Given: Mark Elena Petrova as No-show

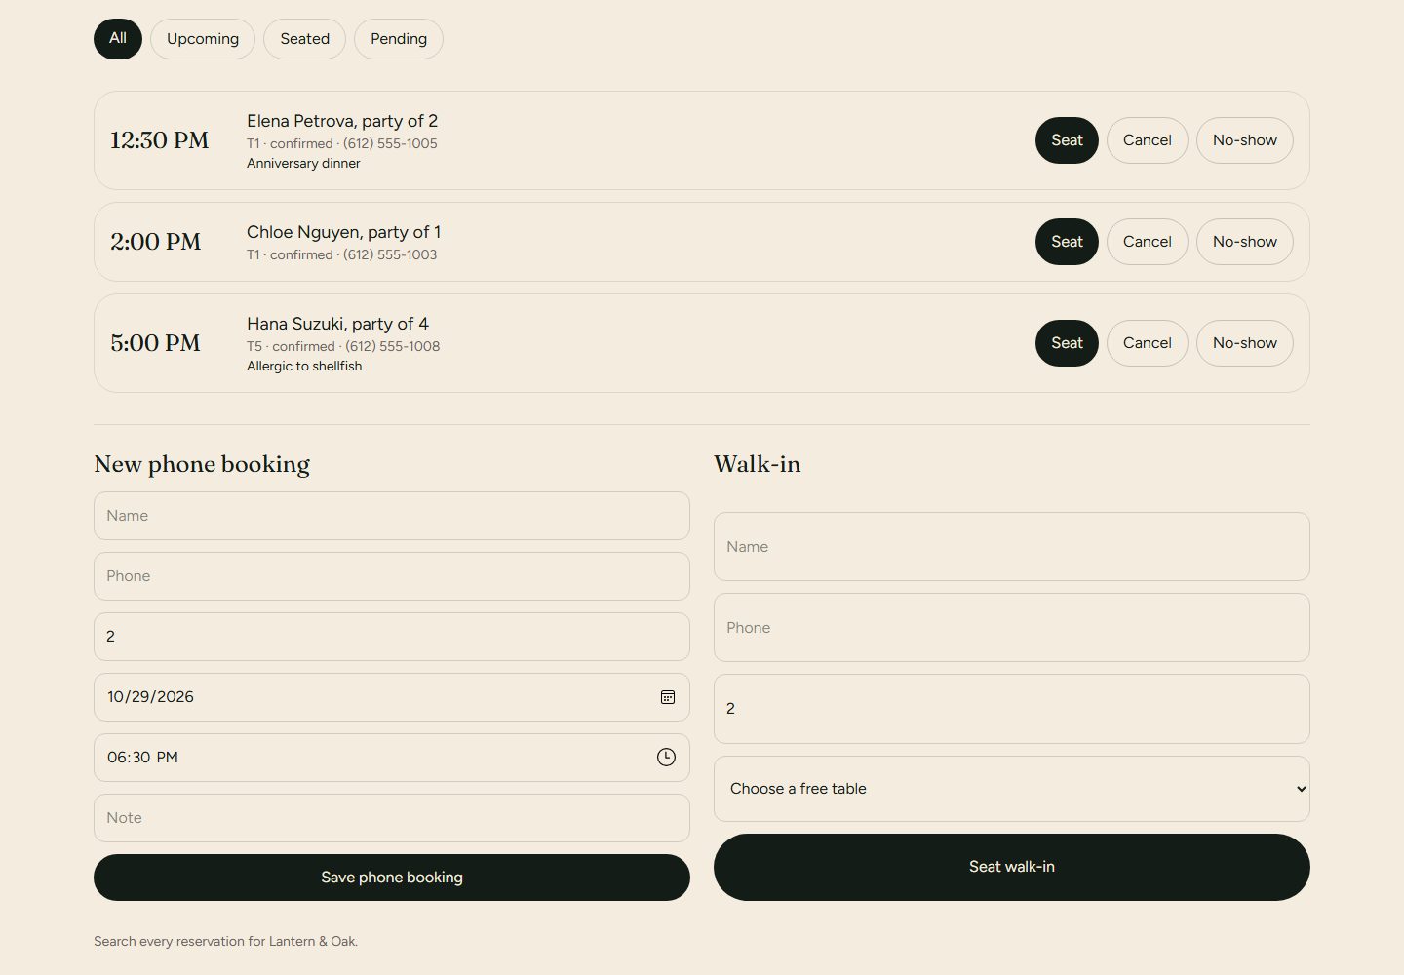Looking at the screenshot, I should pyautogui.click(x=1245, y=140).
